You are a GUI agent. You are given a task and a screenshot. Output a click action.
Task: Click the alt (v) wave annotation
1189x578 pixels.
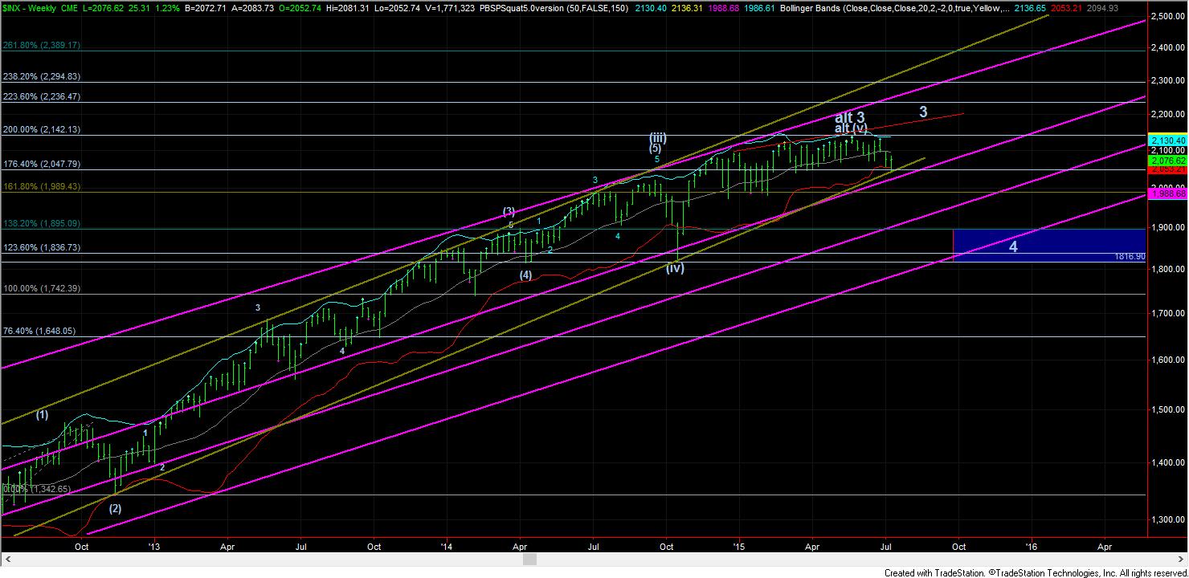tap(852, 128)
